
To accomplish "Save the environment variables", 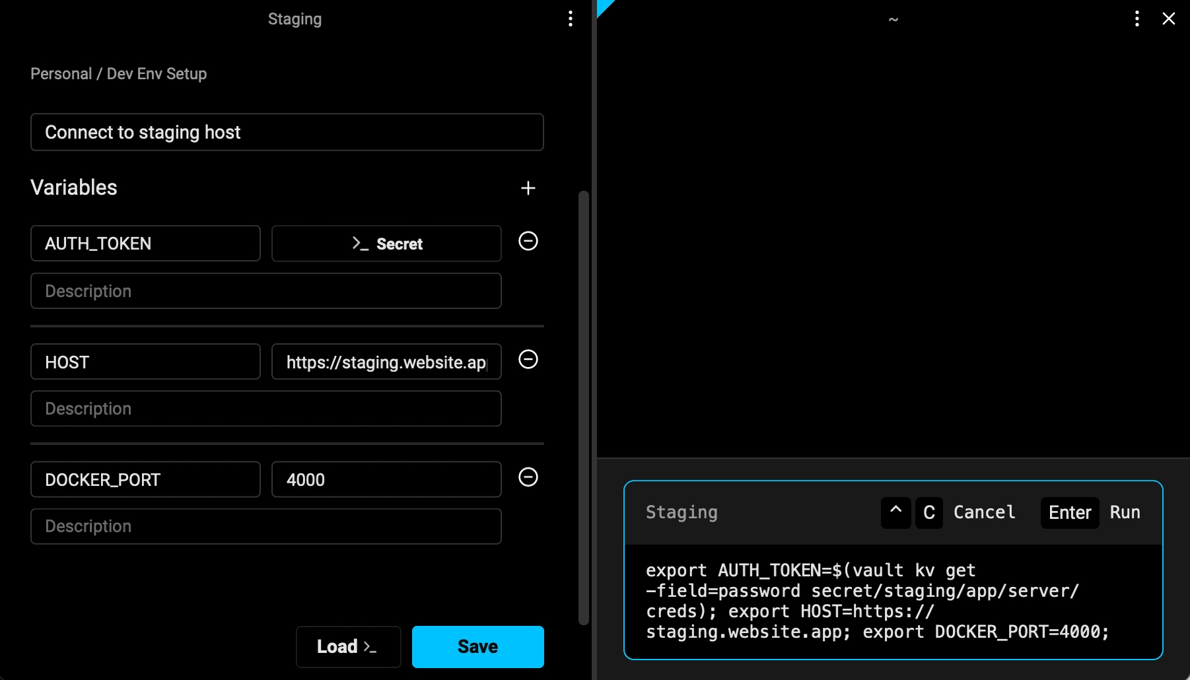I will click(x=477, y=646).
